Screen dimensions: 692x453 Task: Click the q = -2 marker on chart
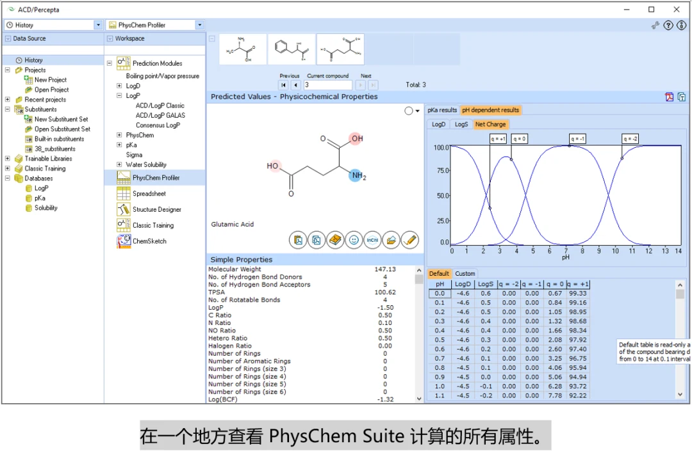point(629,139)
